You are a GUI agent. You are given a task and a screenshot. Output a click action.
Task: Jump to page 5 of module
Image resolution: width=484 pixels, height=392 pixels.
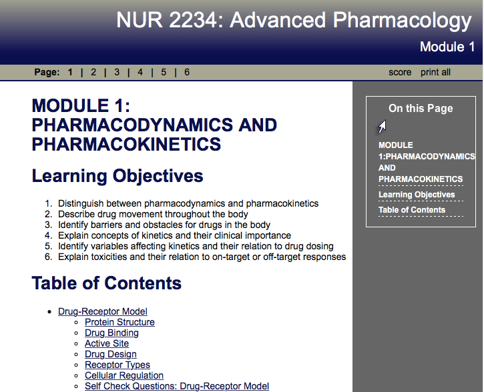pos(164,72)
